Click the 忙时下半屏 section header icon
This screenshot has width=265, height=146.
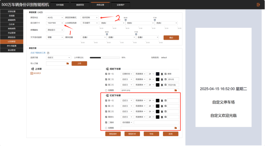pyautogui.click(x=107, y=95)
